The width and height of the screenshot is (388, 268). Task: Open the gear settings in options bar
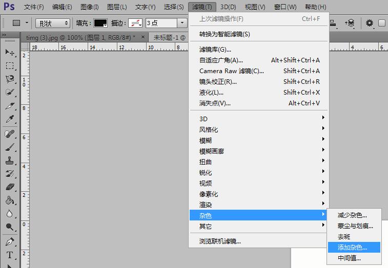[369, 23]
